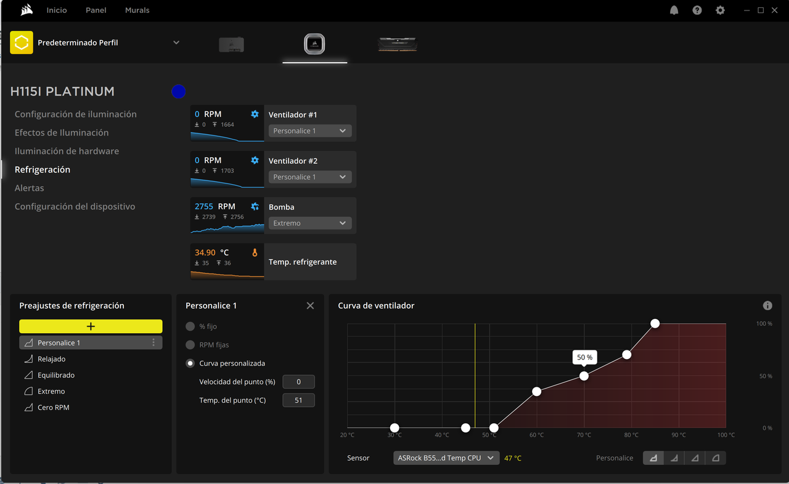This screenshot has width=789, height=484.
Task: Click the Temp. refrigerante label
Action: click(303, 262)
